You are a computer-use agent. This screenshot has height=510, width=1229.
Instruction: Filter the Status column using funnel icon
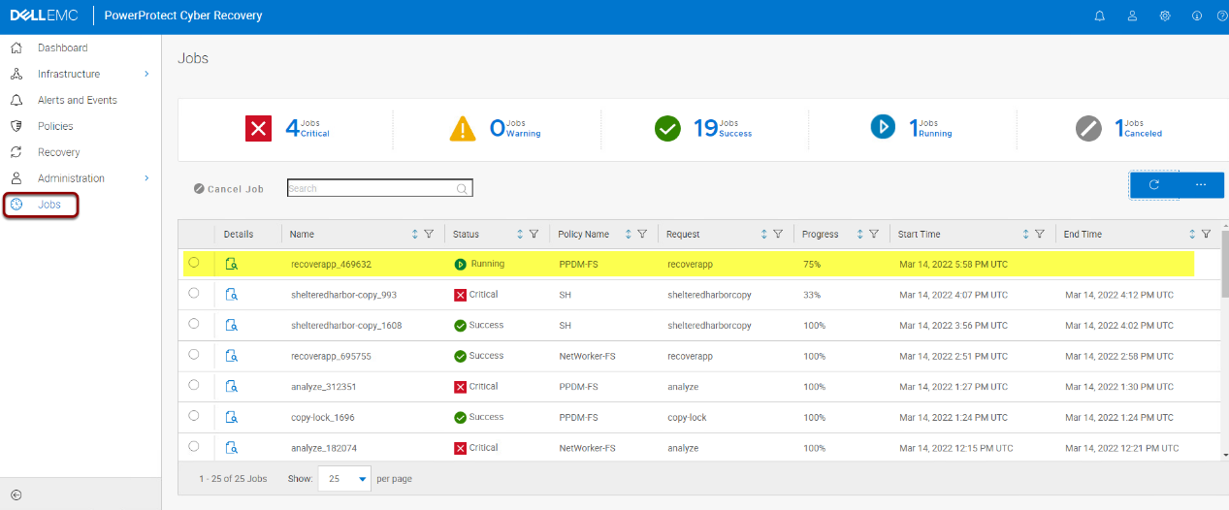click(x=534, y=235)
